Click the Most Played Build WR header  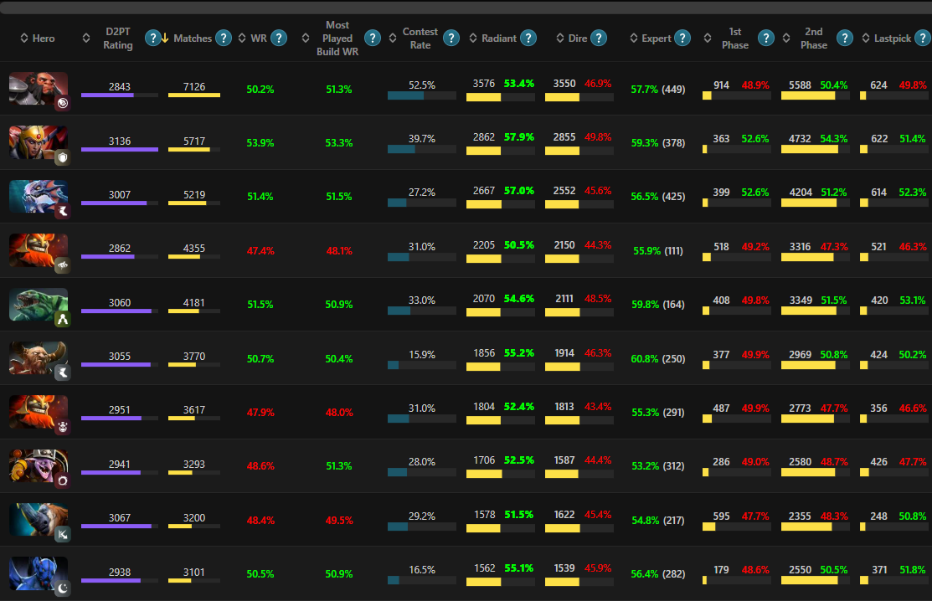coord(337,38)
